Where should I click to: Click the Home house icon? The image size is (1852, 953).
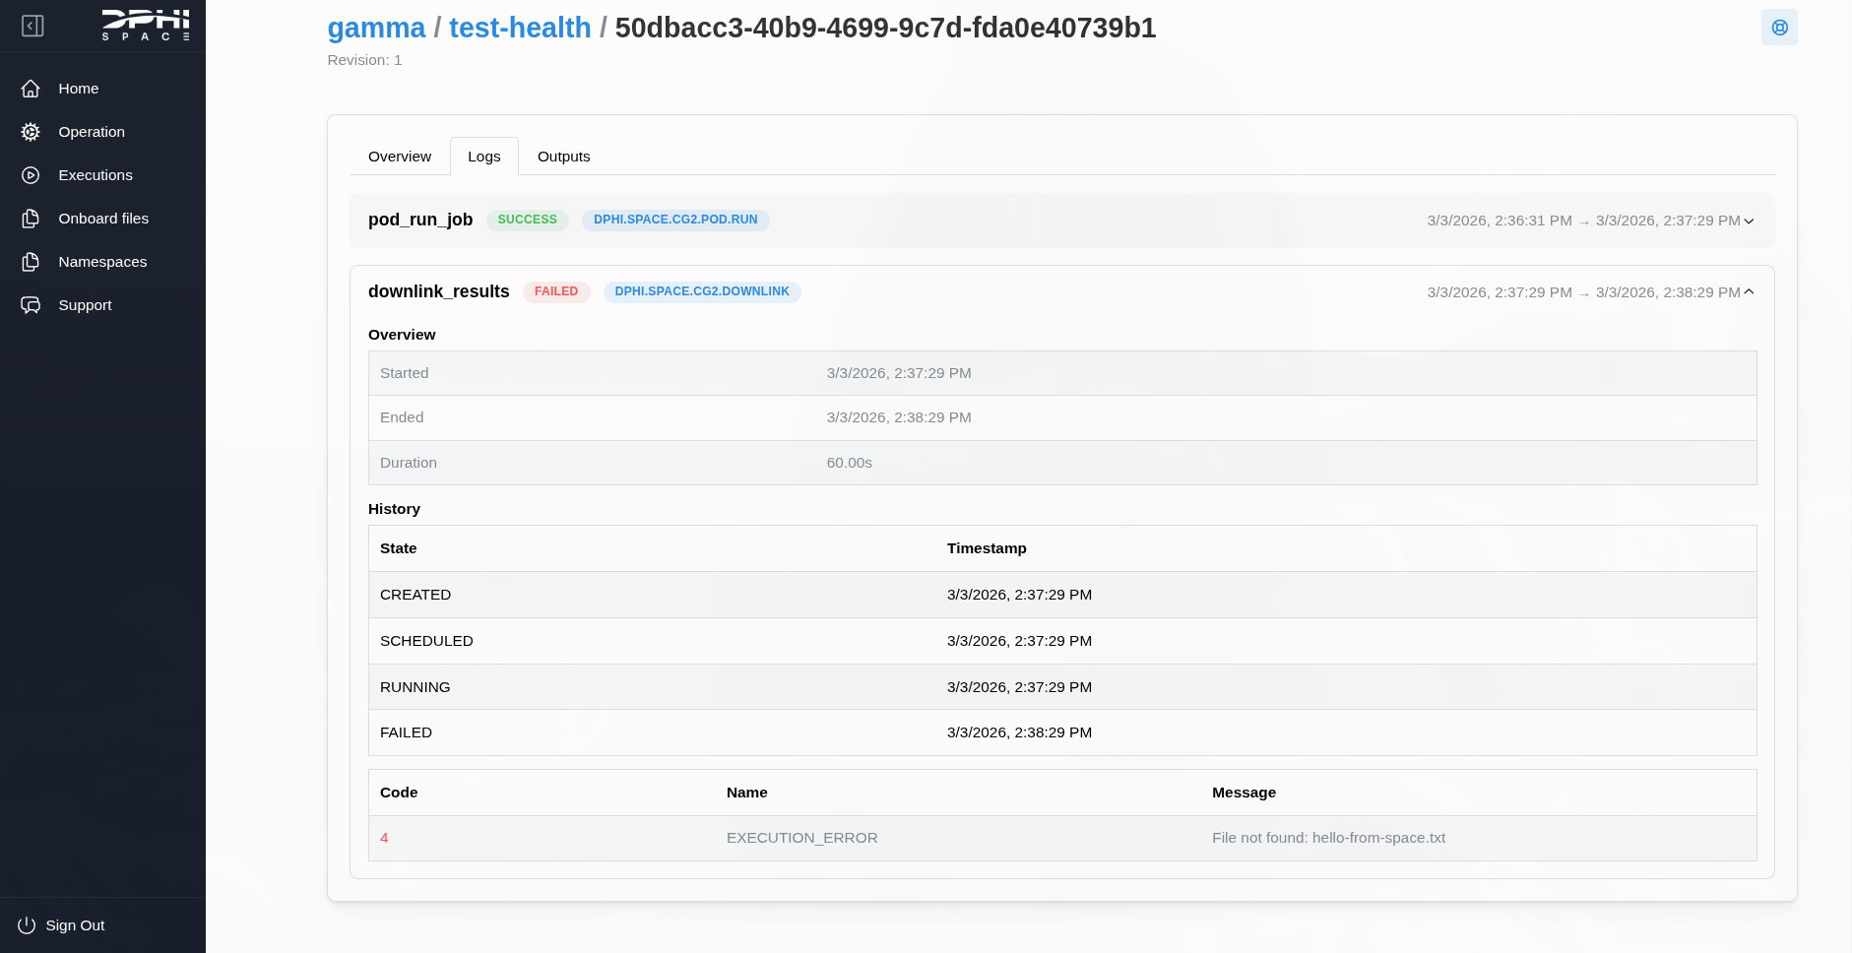pos(31,89)
